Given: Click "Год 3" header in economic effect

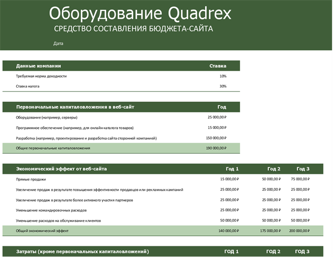Looking at the screenshot, I should (x=303, y=169).
